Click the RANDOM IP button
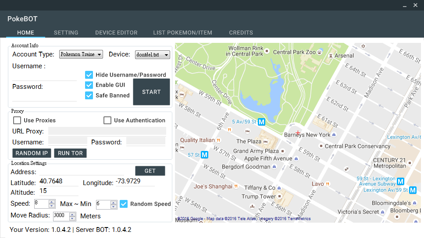Image resolution: width=424 pixels, height=238 pixels. [32, 153]
